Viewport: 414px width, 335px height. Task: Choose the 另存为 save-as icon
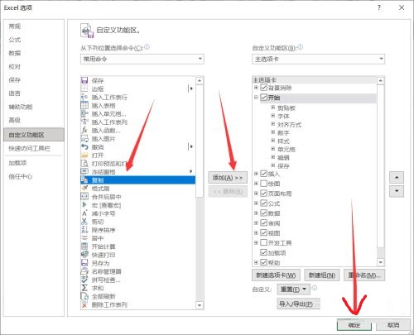pyautogui.click(x=84, y=263)
